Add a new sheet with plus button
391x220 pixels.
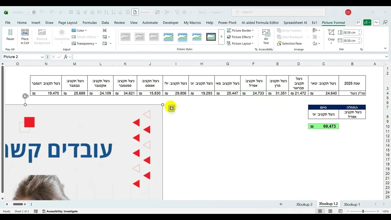point(281,204)
